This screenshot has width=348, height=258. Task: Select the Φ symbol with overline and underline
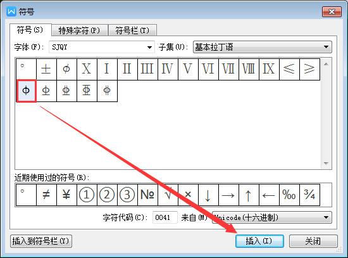click(x=87, y=91)
